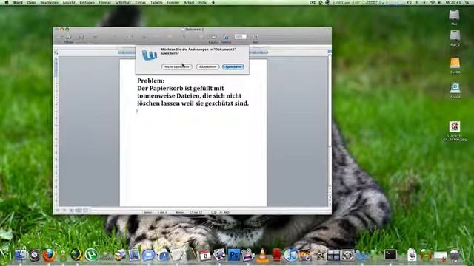The width and height of the screenshot is (474, 266).
Task: Open the Hilfe menu
Action: click(x=202, y=2)
